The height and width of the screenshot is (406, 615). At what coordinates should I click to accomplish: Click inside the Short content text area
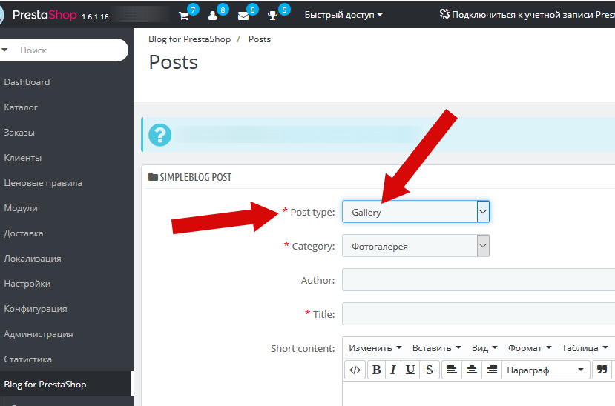[x=478, y=393]
